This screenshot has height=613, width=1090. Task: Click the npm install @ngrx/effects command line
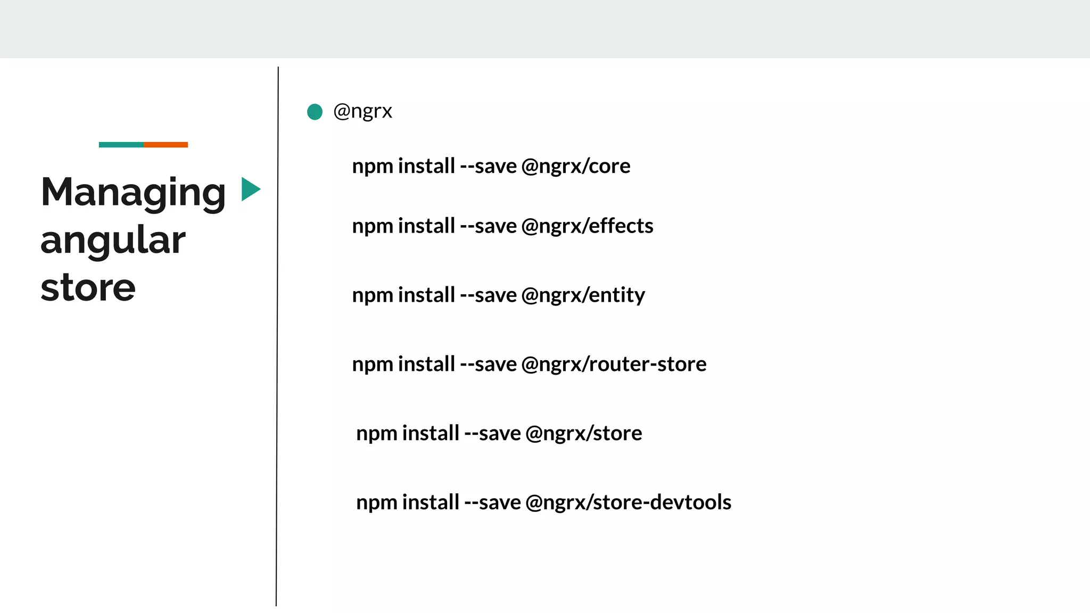coord(502,226)
